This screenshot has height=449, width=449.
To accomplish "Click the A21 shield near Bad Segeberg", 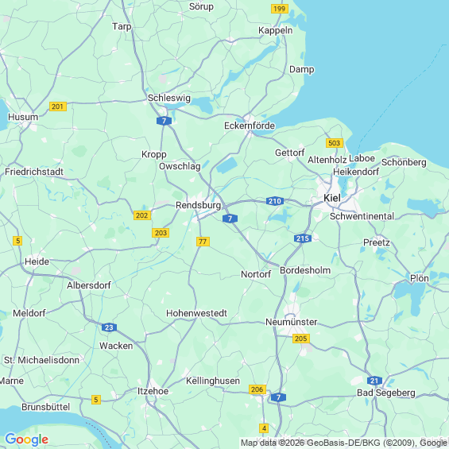I will 374,381.
